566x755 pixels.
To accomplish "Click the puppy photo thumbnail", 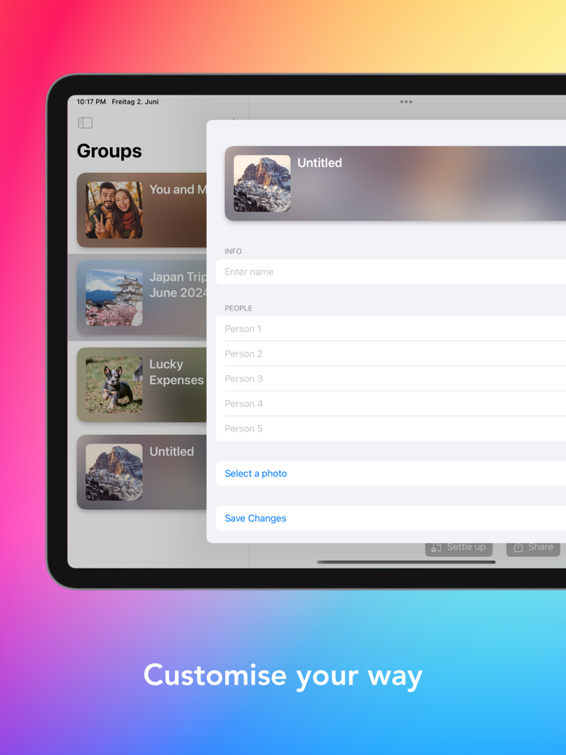I will coord(114,385).
